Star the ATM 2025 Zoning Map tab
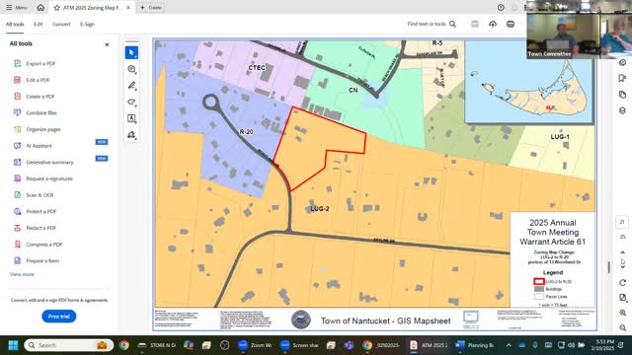 pyautogui.click(x=57, y=8)
